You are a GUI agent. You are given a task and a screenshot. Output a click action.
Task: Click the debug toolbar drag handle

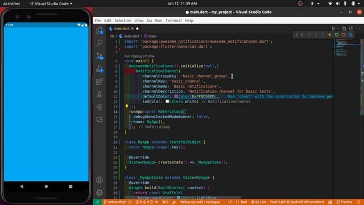(296, 35)
